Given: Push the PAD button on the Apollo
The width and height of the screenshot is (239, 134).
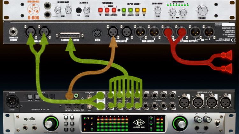Looking at the screenshot, I should coord(72,124).
